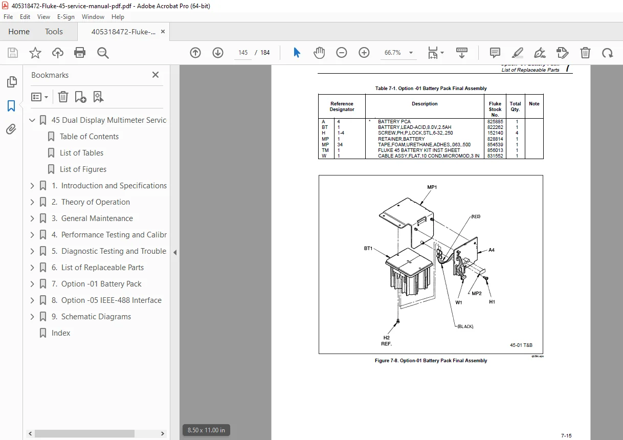
Task: Open page thumbnails panel icon
Action: 11,82
